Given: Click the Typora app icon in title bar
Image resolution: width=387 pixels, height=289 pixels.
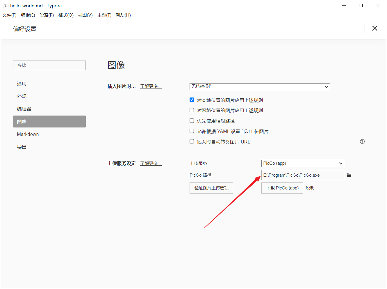Looking at the screenshot, I should click(6, 6).
